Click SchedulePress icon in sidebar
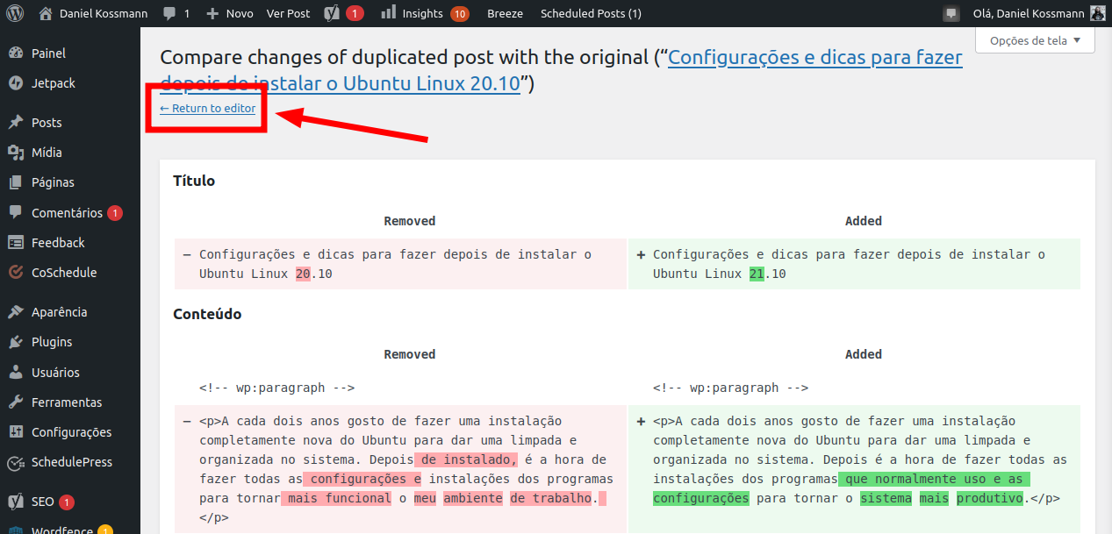 [16, 463]
